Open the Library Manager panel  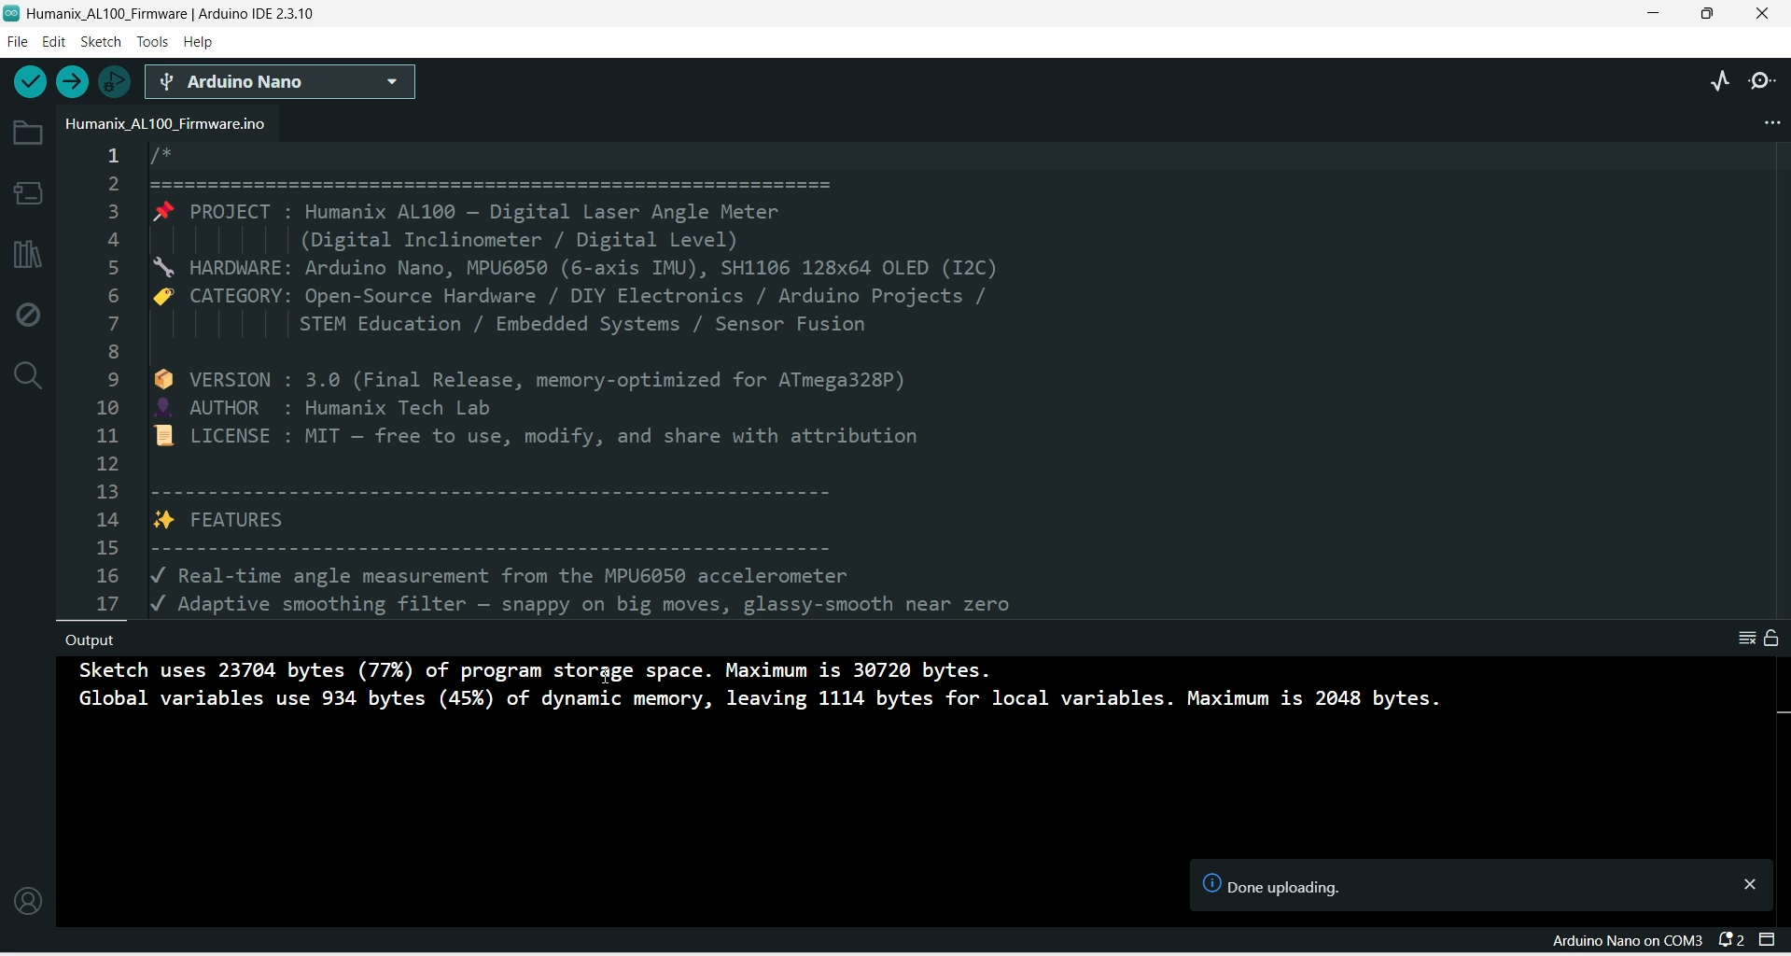pos(28,255)
